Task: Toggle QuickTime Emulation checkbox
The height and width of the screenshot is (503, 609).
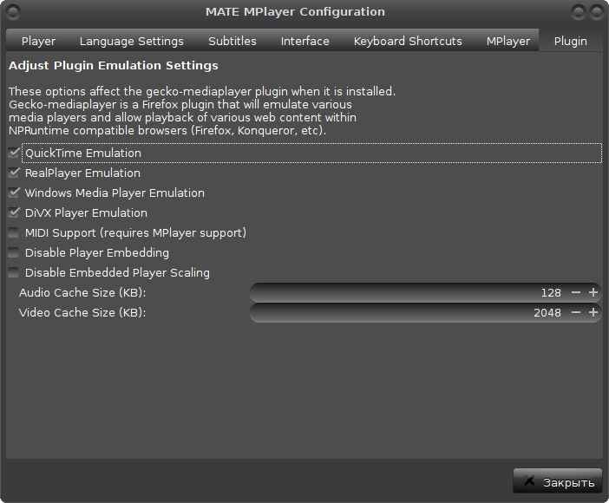Action: (x=14, y=153)
